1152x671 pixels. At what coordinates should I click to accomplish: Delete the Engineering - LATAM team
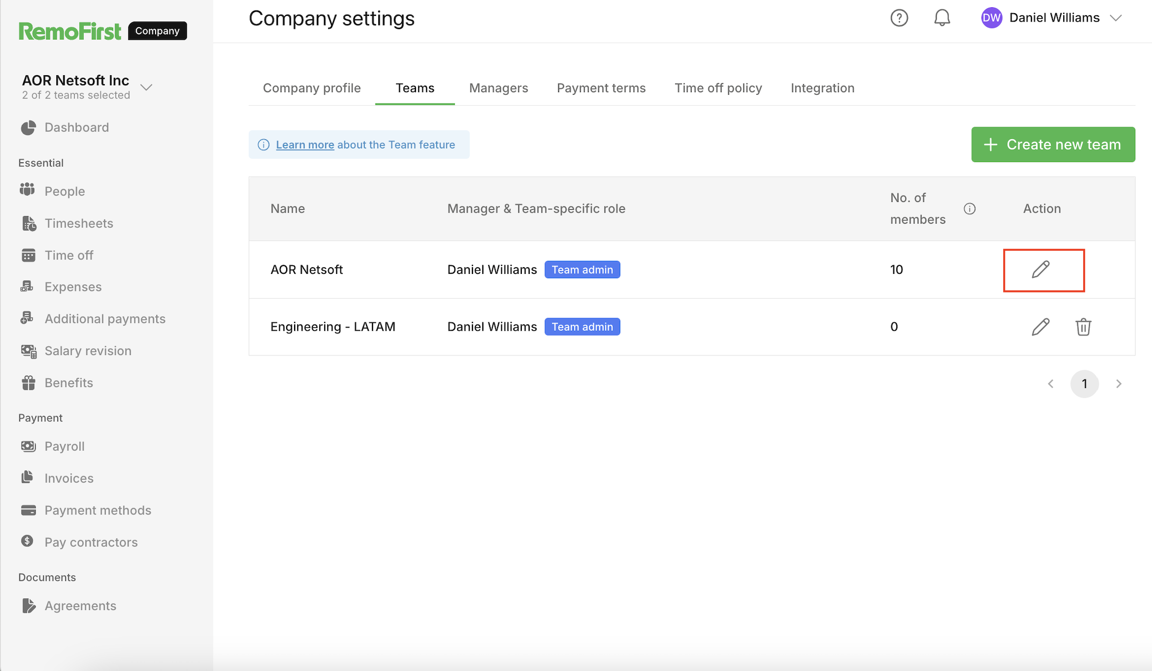point(1083,327)
